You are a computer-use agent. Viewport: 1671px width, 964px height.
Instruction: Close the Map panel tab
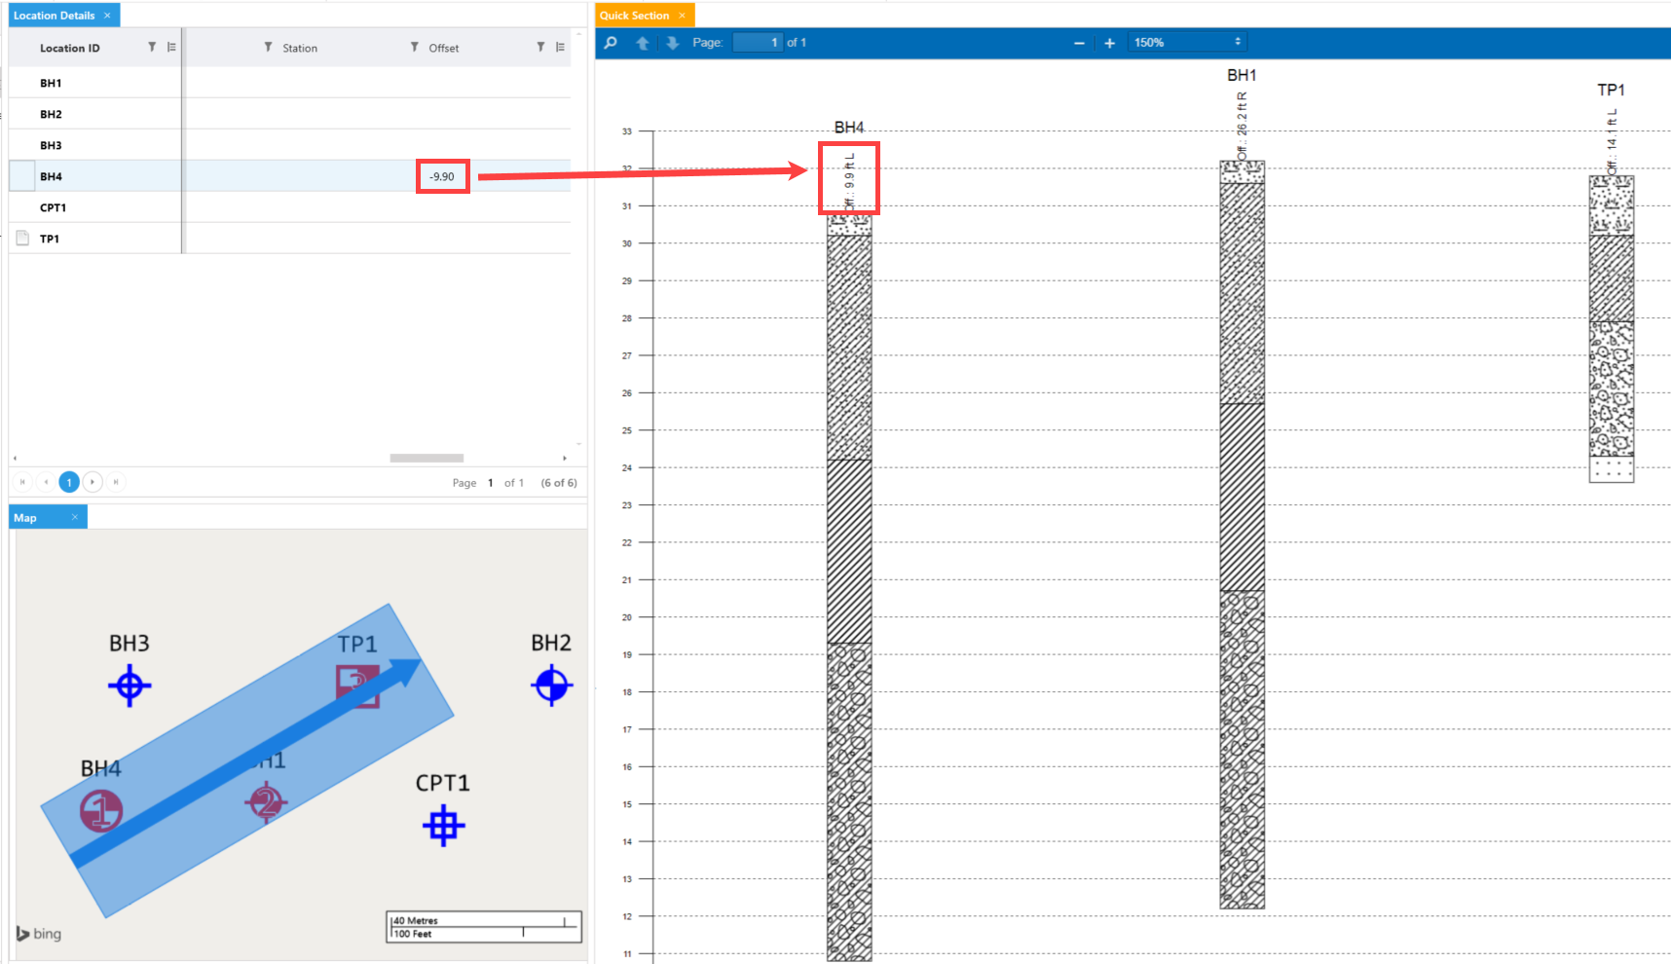tap(74, 517)
